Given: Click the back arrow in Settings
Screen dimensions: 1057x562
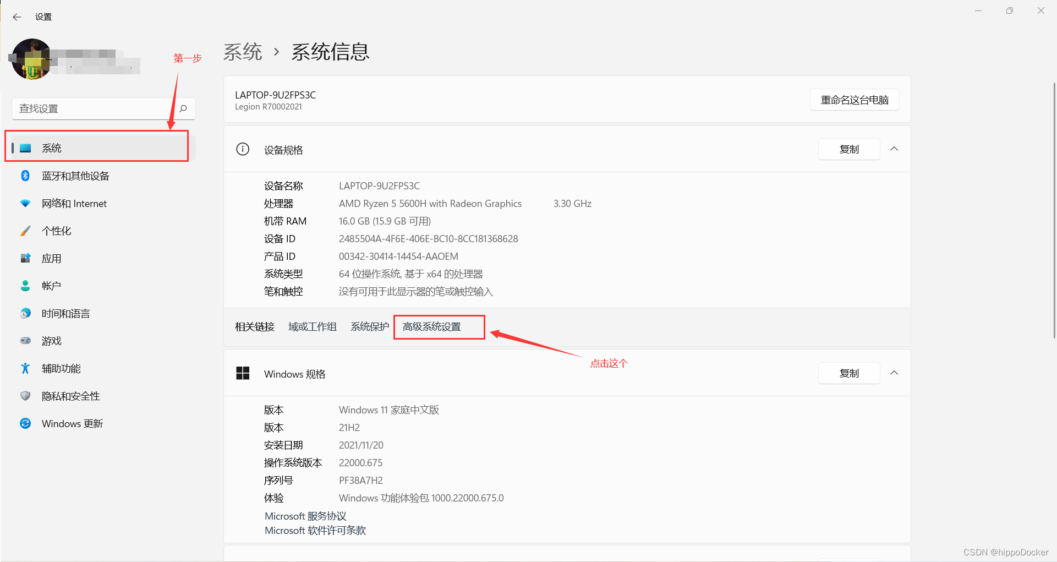Looking at the screenshot, I should 17,17.
